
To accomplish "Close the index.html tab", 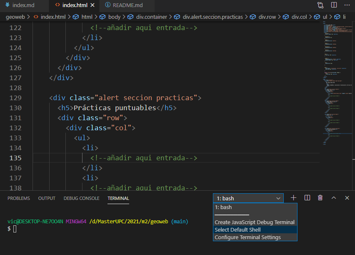I will [x=92, y=5].
